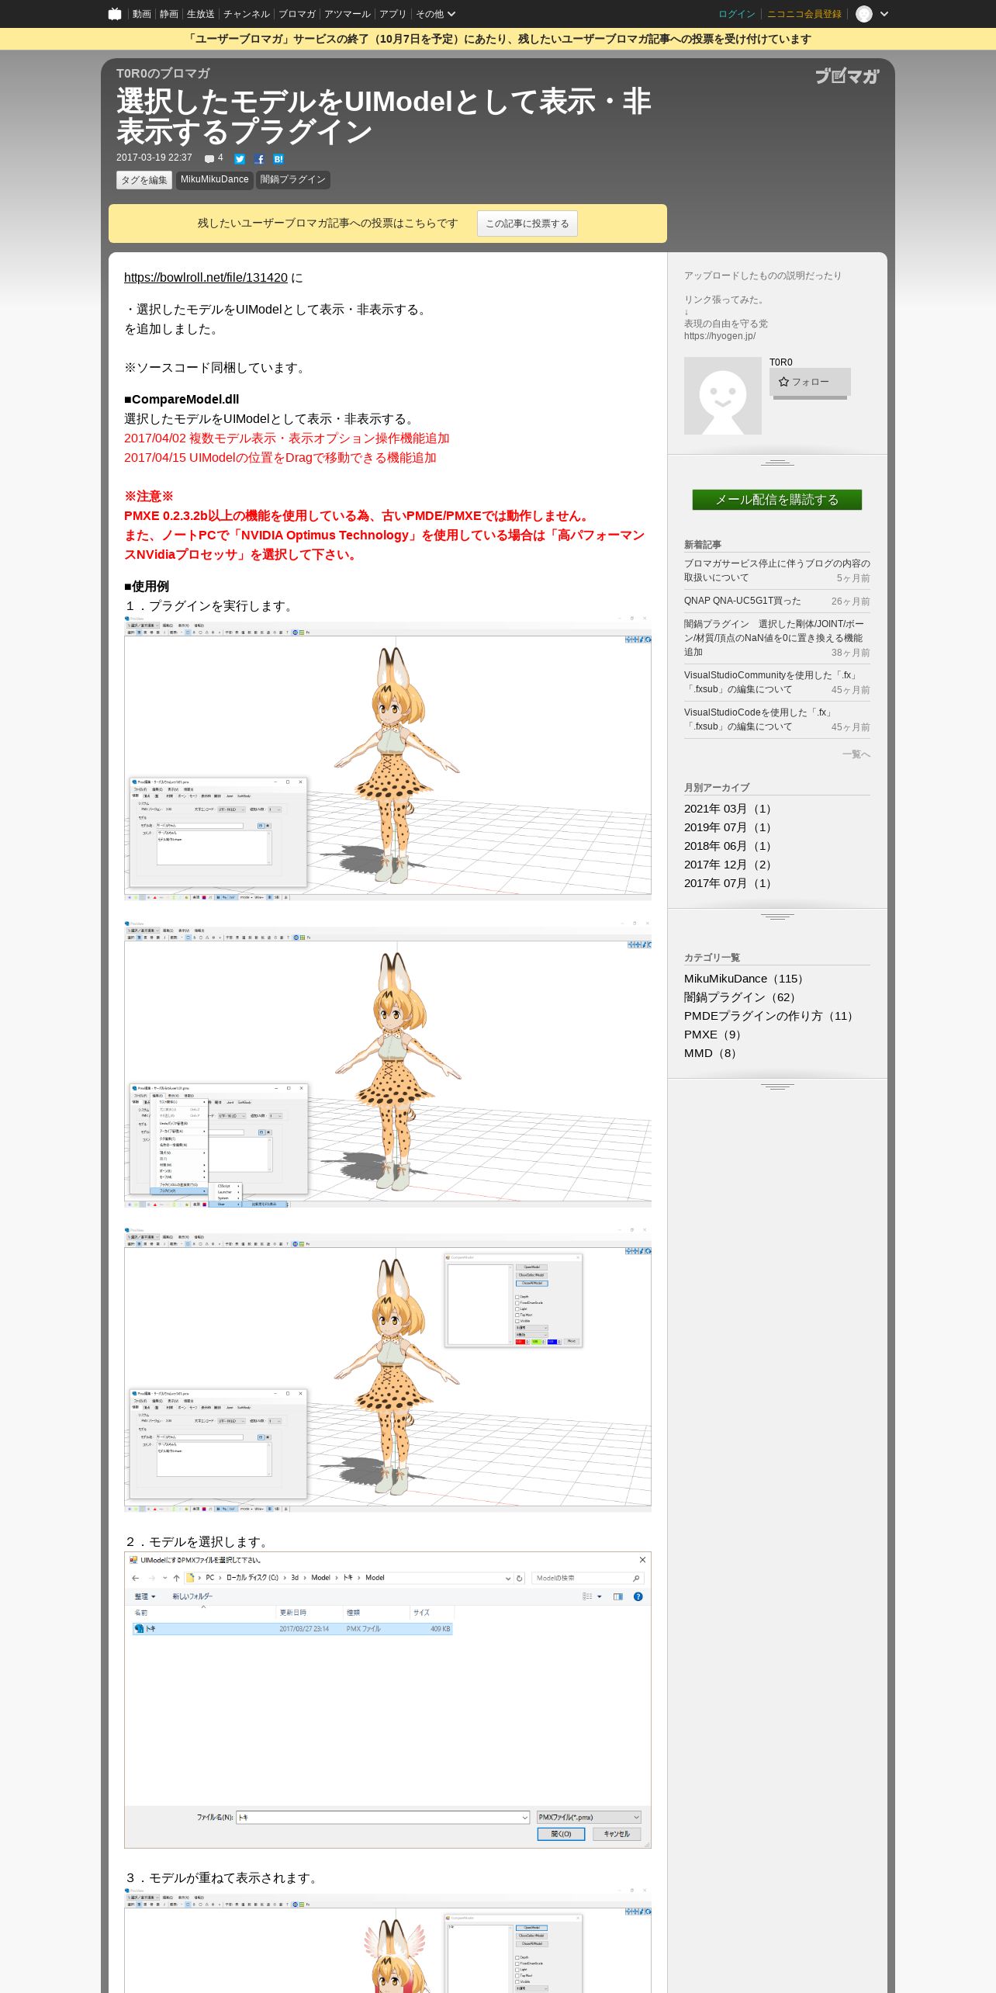Viewport: 996px width, 1993px height.
Task: Click the preview pane icon in file dialog
Action: tap(618, 1596)
